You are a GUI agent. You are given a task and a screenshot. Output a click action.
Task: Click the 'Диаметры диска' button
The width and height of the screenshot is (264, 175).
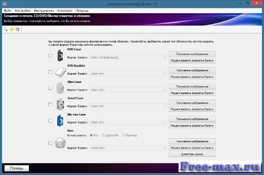coord(192,154)
